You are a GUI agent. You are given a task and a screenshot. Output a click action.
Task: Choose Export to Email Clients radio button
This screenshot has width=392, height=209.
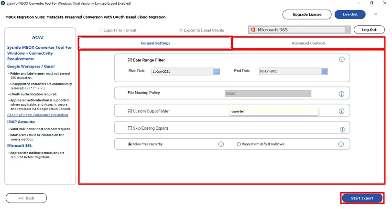[x=181, y=30]
